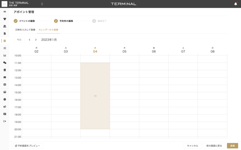Switch to 日時を入力して登録 tab
241x150 pixels.
pyautogui.click(x=25, y=30)
